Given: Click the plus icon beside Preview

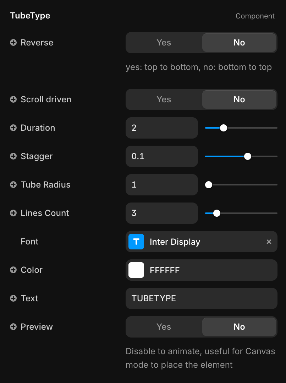Looking at the screenshot, I should point(13,327).
